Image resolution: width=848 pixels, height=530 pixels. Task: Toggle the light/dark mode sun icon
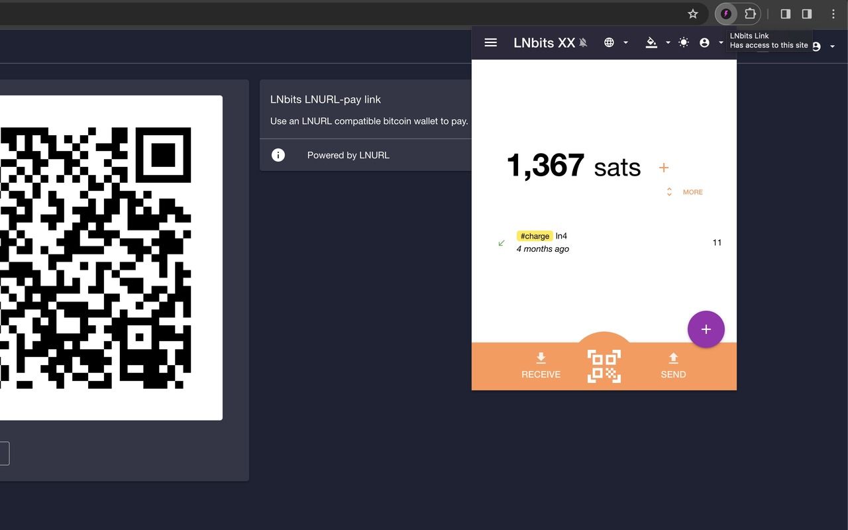point(684,42)
